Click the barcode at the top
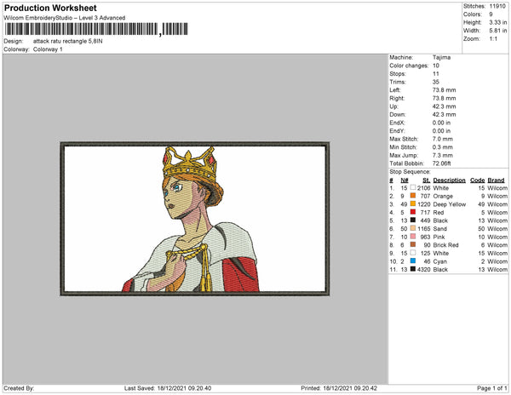511x395 pixels. click(x=96, y=29)
